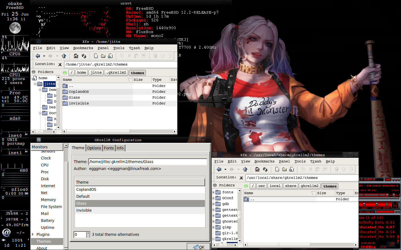Click the Theme path input field in GKrellM
Image resolution: width=401 pixels, height=250 pixels.
point(148,162)
